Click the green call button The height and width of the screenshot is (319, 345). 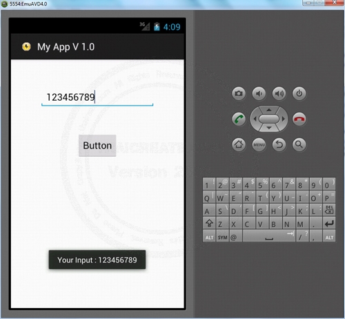point(239,119)
